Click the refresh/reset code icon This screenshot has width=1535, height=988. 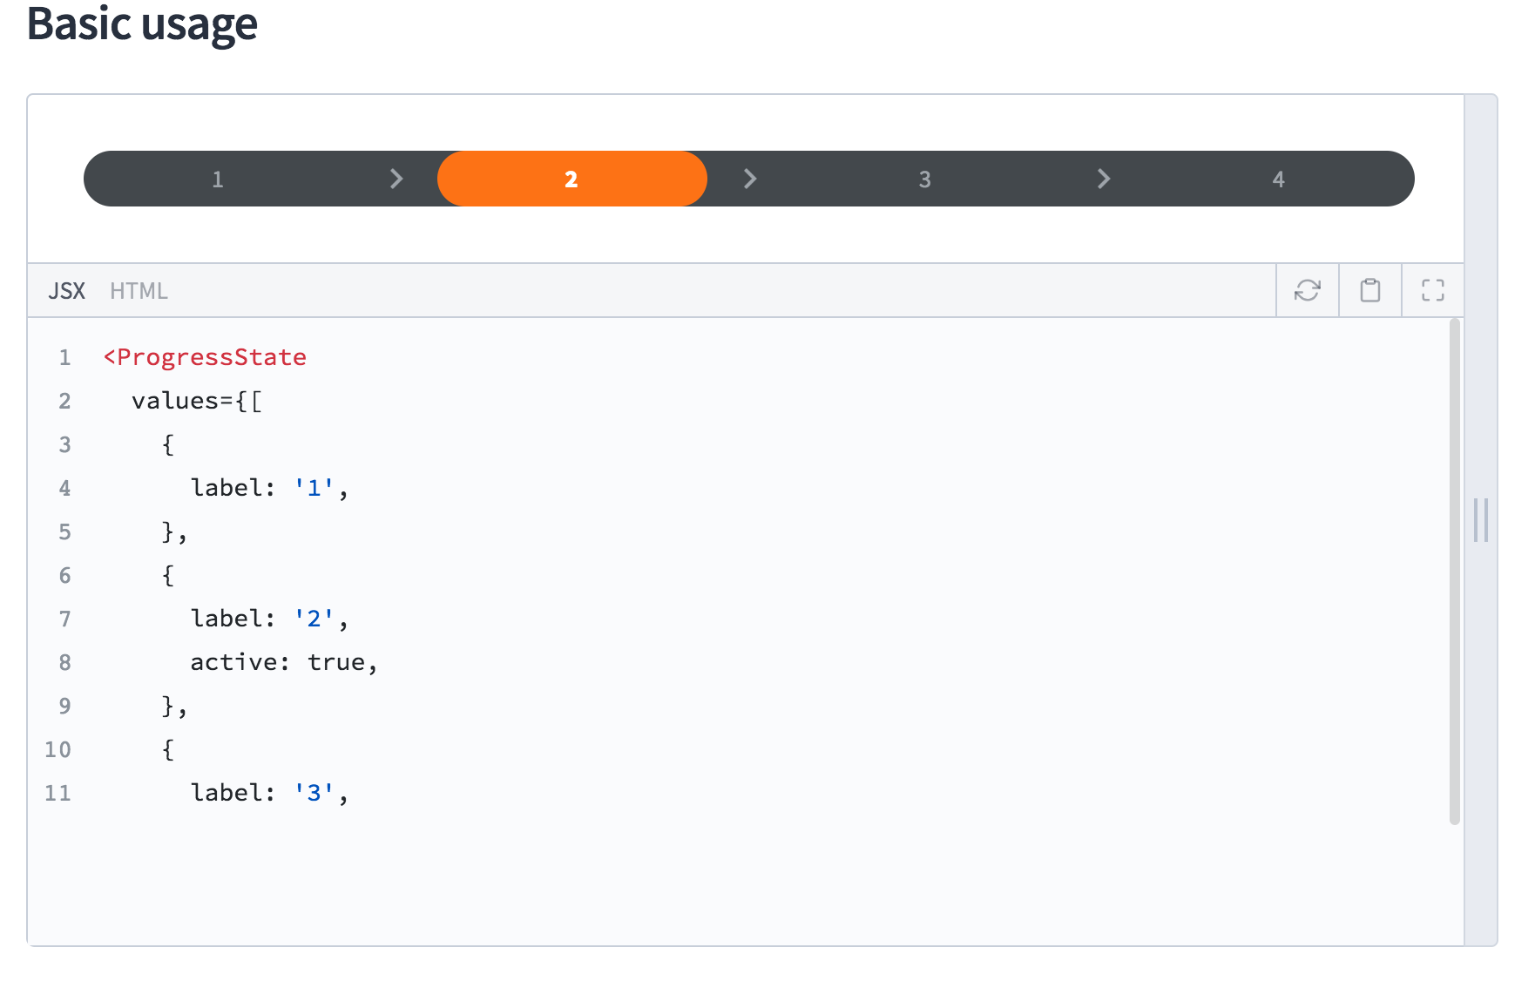coord(1307,290)
